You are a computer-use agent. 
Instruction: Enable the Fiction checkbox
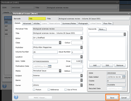click(x=34, y=89)
